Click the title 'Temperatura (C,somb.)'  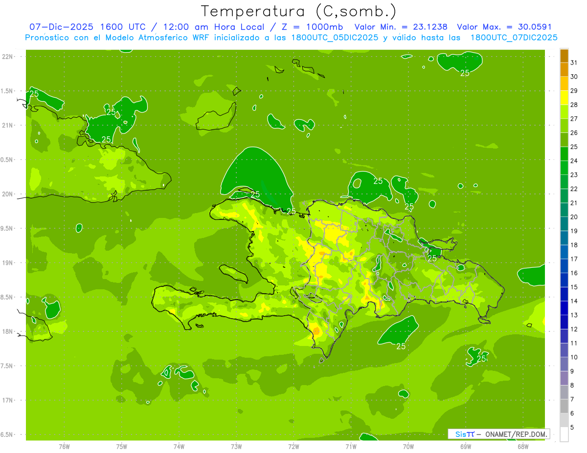(299, 11)
